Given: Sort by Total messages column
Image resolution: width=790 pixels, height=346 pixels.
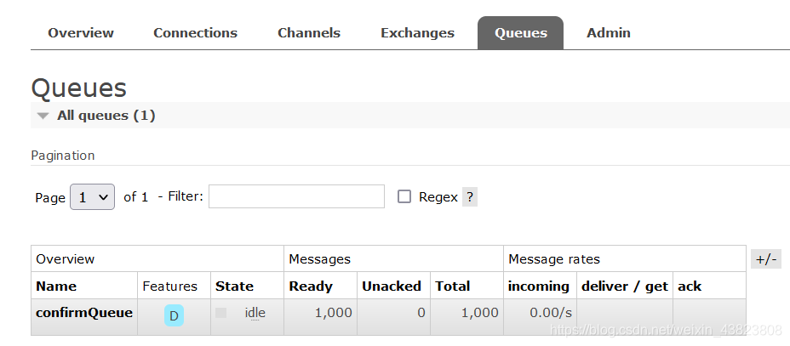Looking at the screenshot, I should (x=453, y=286).
